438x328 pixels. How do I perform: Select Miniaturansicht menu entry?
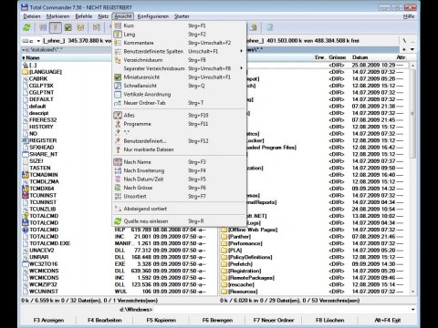(179, 77)
